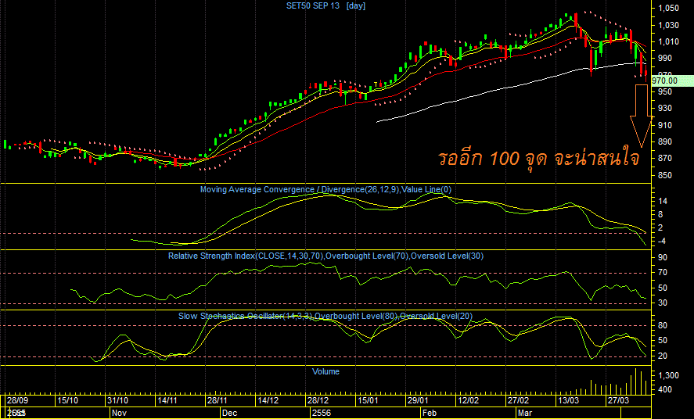Click the 950 price axis label
The image size is (694, 419).
tap(665, 91)
